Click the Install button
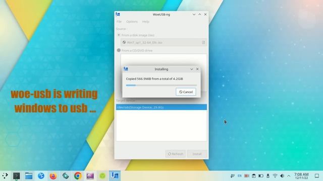323x181 pixels. 197,154
